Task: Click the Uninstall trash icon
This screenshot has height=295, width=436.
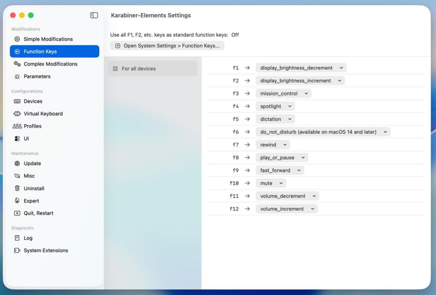Action: pos(17,188)
